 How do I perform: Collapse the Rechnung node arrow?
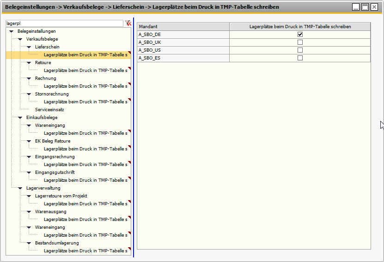pyautogui.click(x=29, y=78)
